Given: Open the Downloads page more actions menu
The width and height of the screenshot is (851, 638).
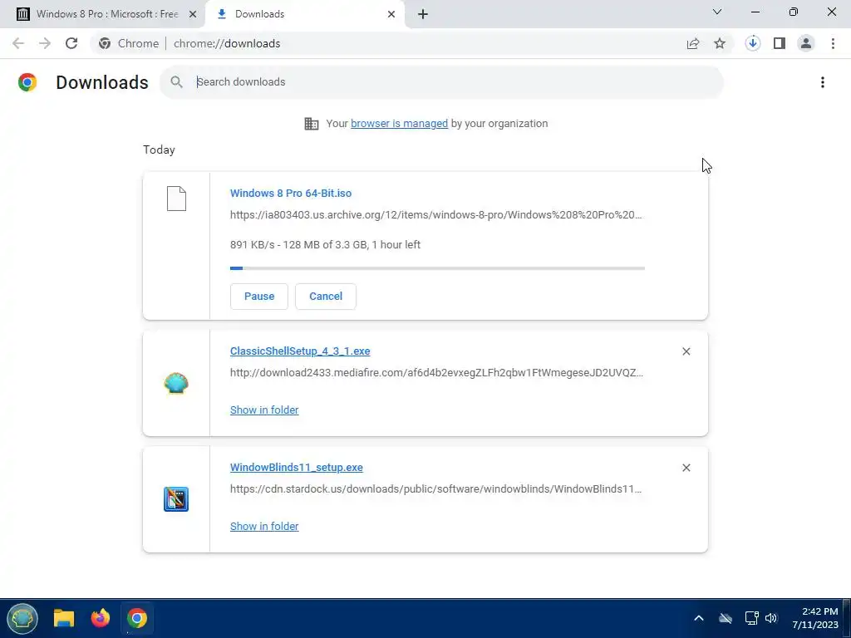Looking at the screenshot, I should [823, 82].
